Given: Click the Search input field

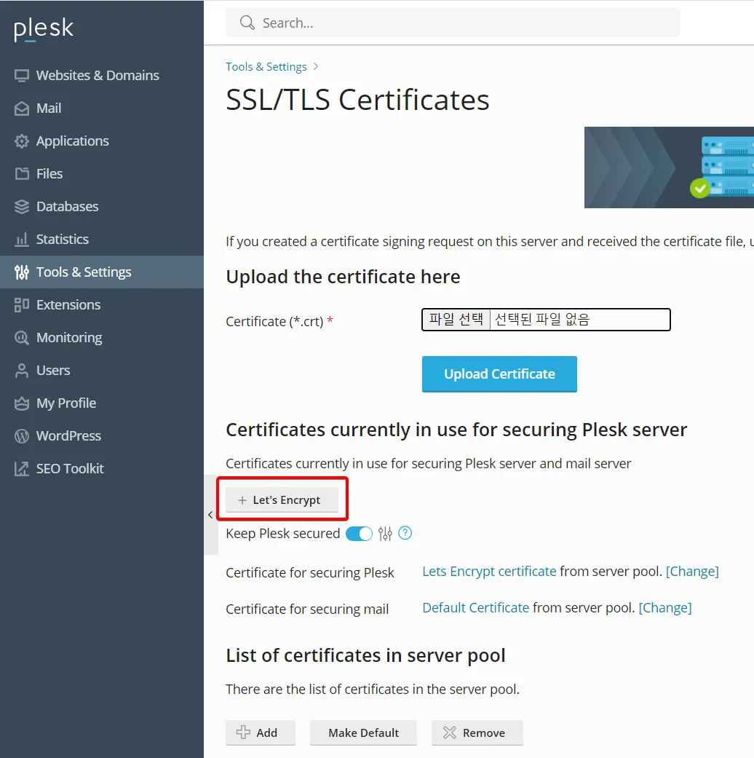Looking at the screenshot, I should [453, 23].
